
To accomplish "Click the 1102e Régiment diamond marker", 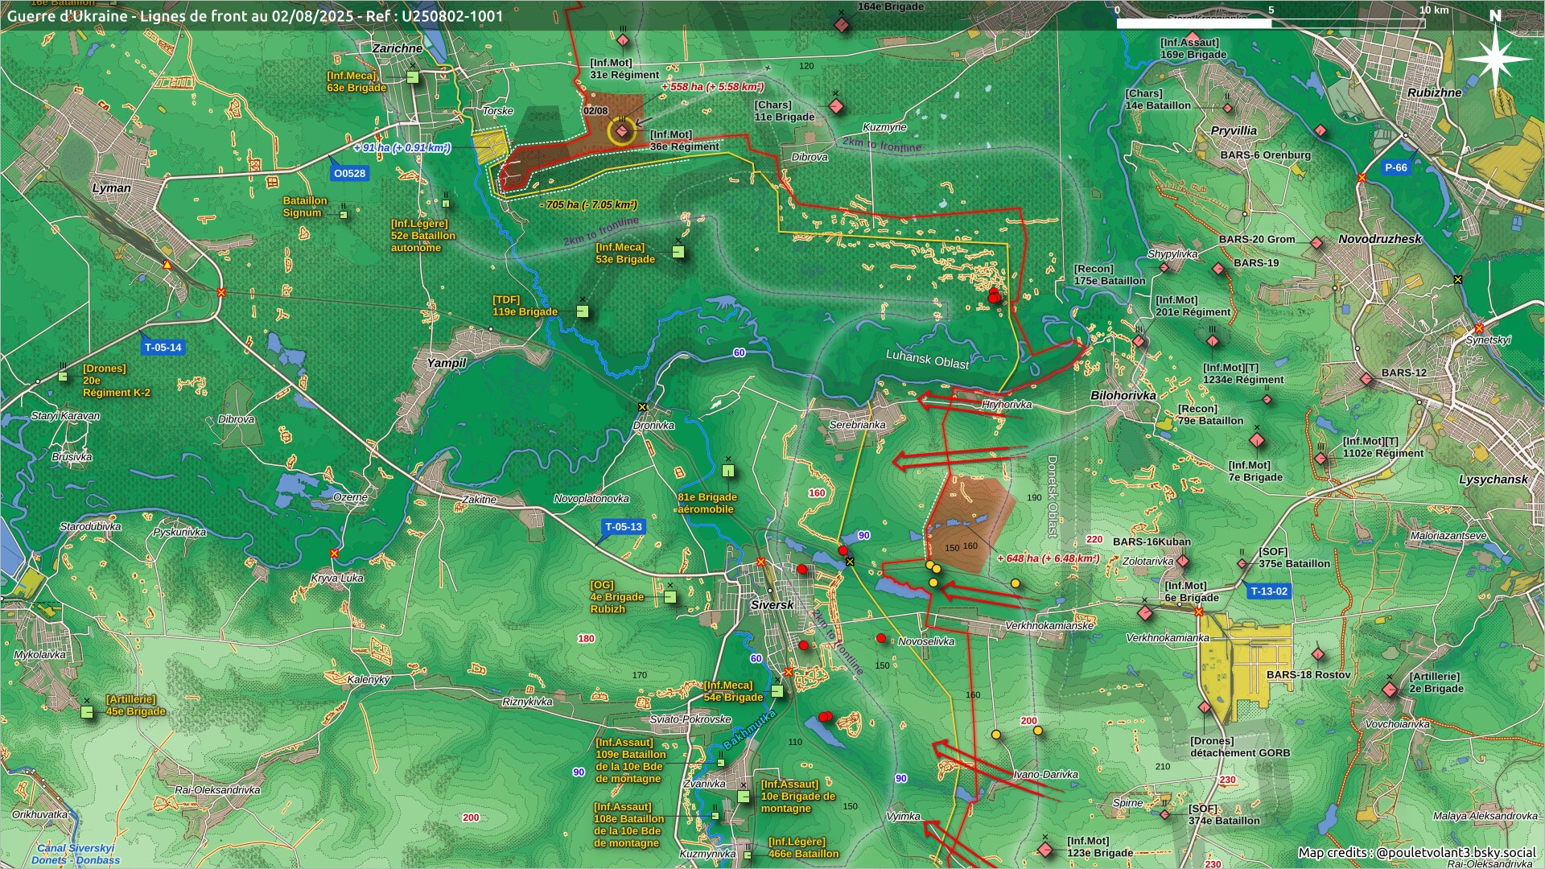I will (1320, 459).
